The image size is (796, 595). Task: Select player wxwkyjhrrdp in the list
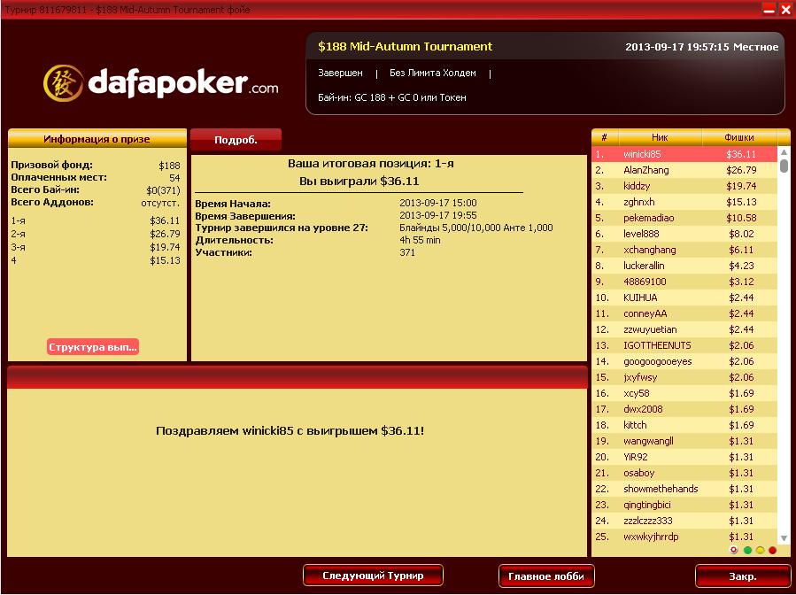tap(684, 537)
